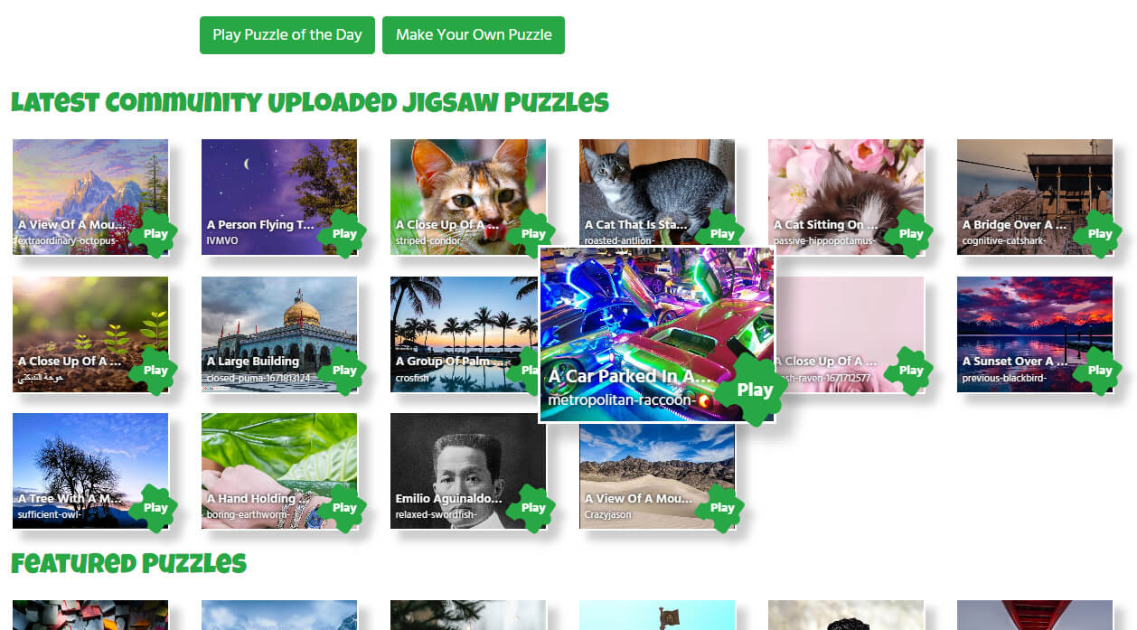1137x630 pixels.
Task: Click Play badge on desert mountain puzzle
Action: 722,507
